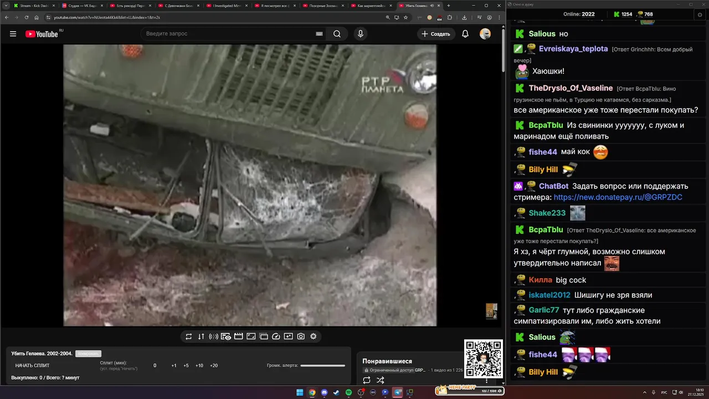
Task: Click username Evreiskaya_teplota in chat
Action: point(573,49)
